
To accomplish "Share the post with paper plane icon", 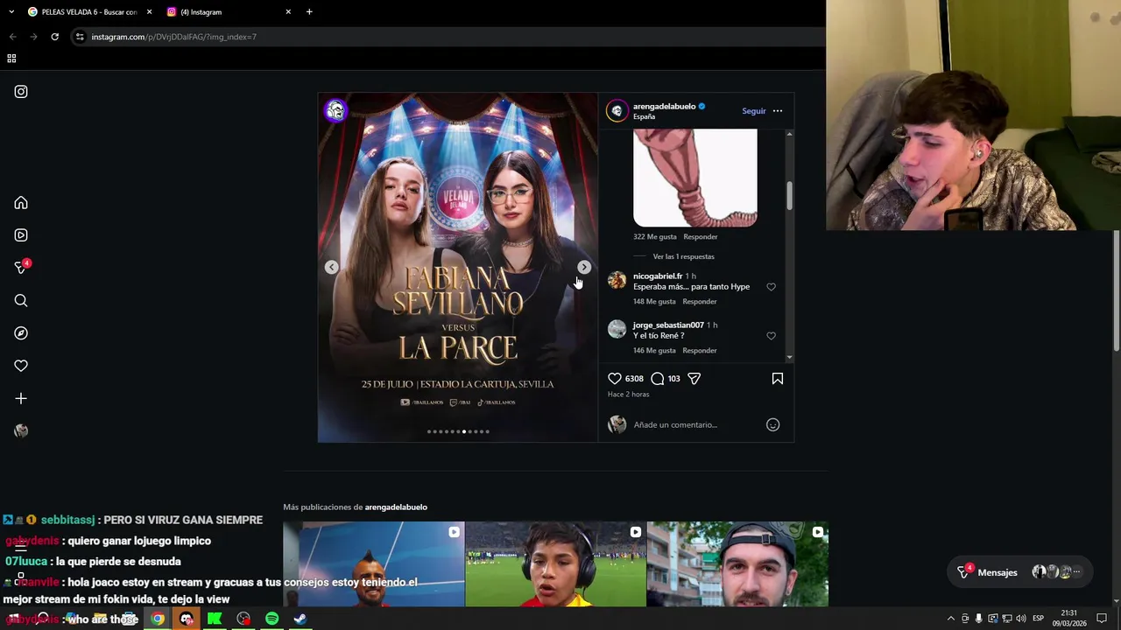I will 694,379.
